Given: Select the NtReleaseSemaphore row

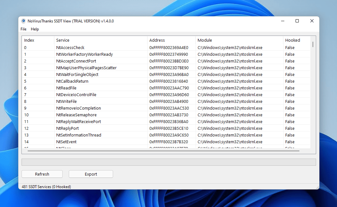Looking at the screenshot, I should (x=166, y=115).
